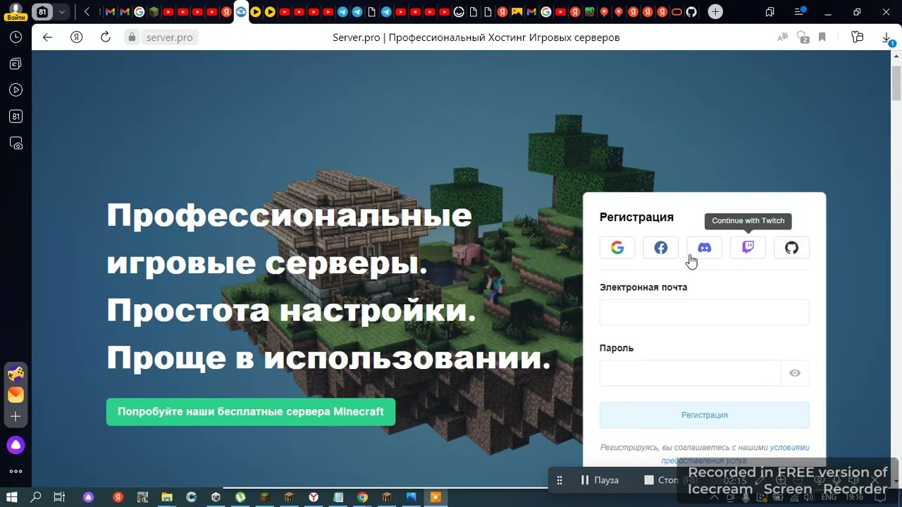This screenshot has height=507, width=902.
Task: Add a sidebar item via plus
Action: click(x=16, y=417)
